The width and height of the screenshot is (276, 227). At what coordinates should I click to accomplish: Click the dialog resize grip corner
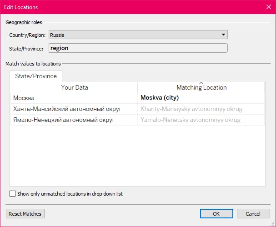(272, 224)
